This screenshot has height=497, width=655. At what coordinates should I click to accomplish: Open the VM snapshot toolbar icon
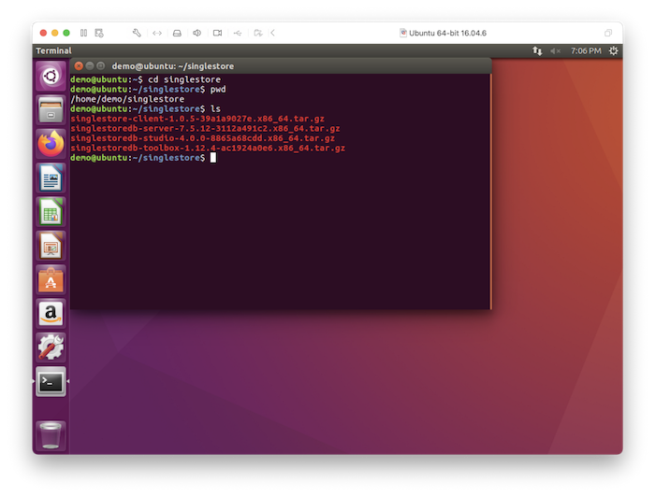pos(99,33)
